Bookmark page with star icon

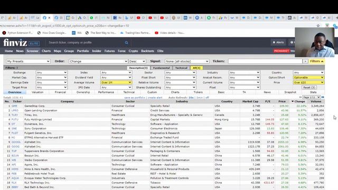[318, 26]
